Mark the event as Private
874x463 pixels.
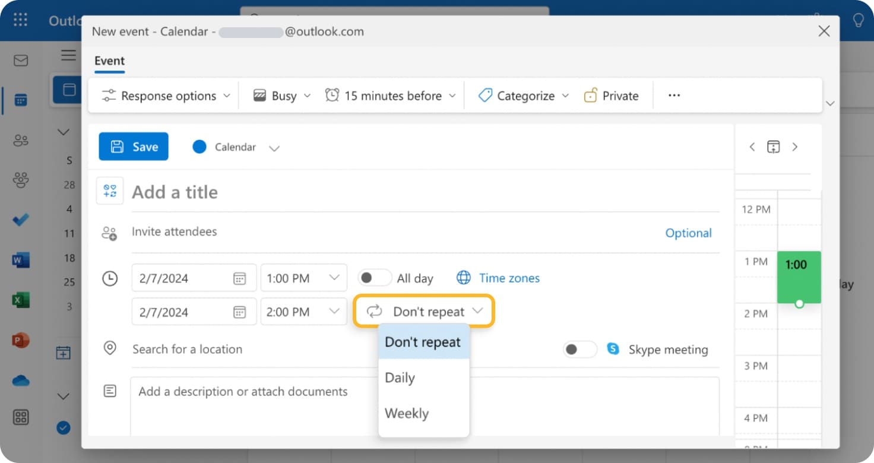coord(612,96)
